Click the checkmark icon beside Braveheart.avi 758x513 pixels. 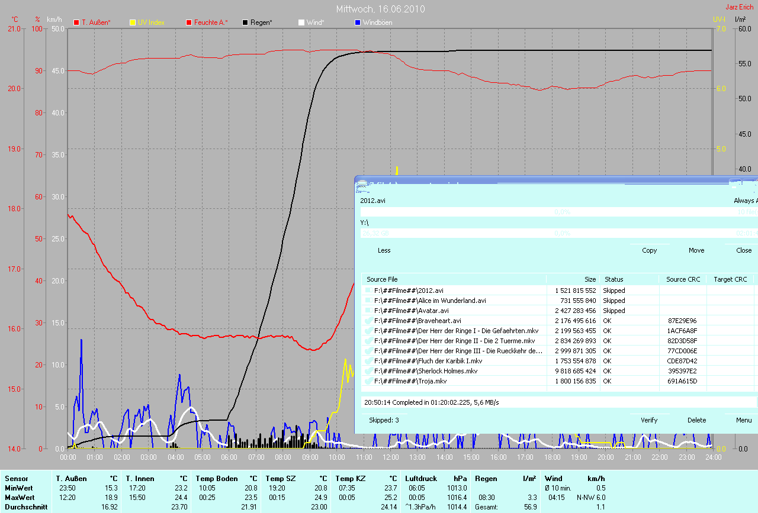coord(369,321)
